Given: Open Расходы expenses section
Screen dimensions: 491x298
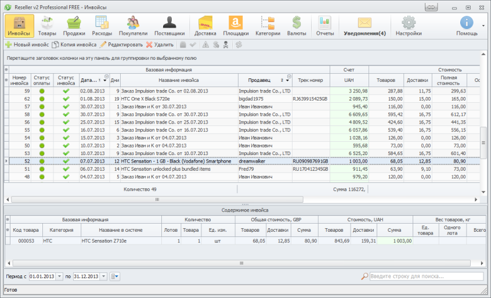Looking at the screenshot, I should [x=102, y=26].
